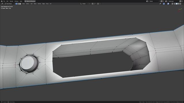Click the new view layer icon
This screenshot has height=103, width=184.
pos(180,1)
